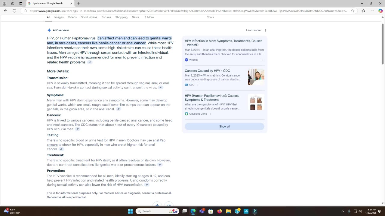Switch to News results
This screenshot has width=385, height=216.
coord(135,17)
